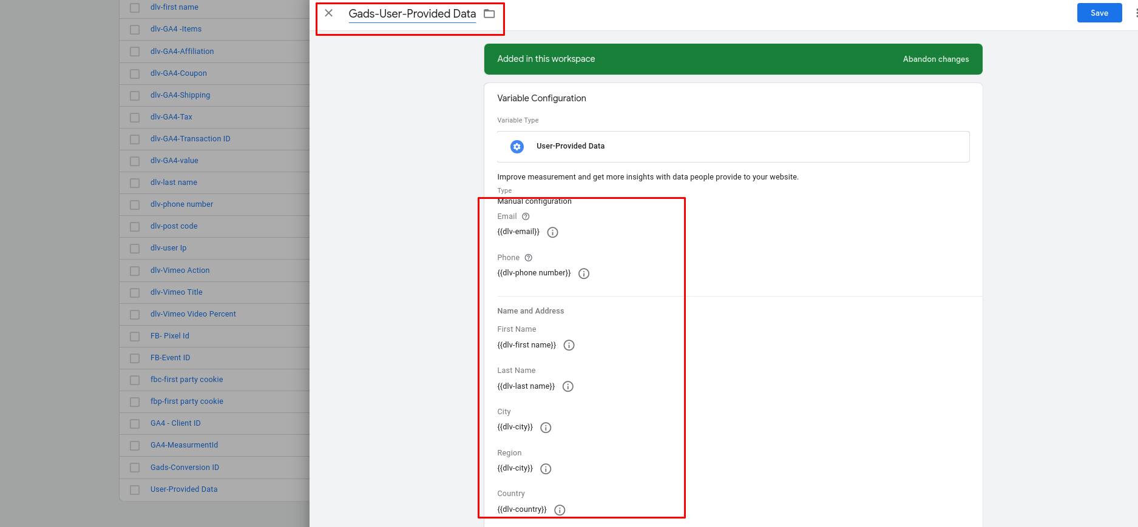Click info icon beside {{dlv-email}}
The height and width of the screenshot is (527, 1138).
(x=552, y=232)
